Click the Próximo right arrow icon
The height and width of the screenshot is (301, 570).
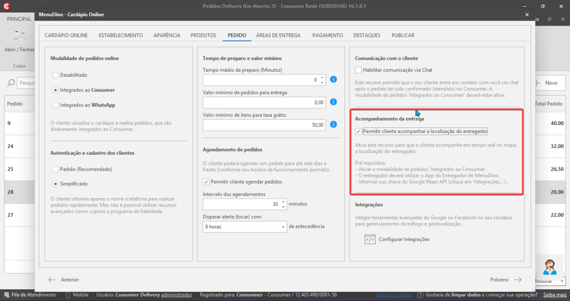(518, 279)
